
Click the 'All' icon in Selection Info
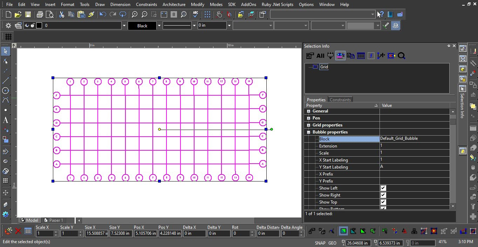coord(320,56)
